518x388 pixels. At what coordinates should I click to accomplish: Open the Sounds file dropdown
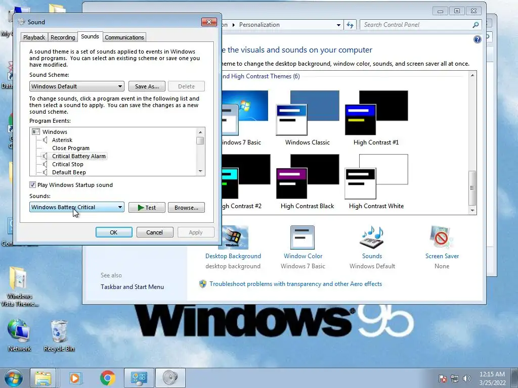point(77,207)
